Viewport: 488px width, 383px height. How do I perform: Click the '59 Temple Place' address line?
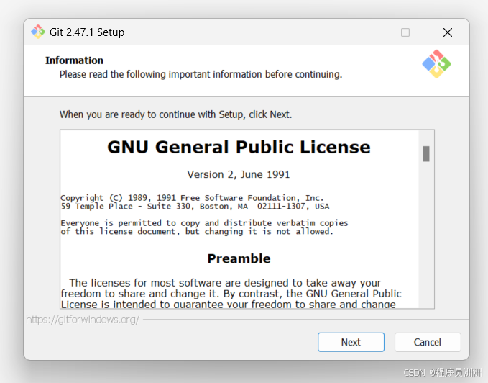195,207
